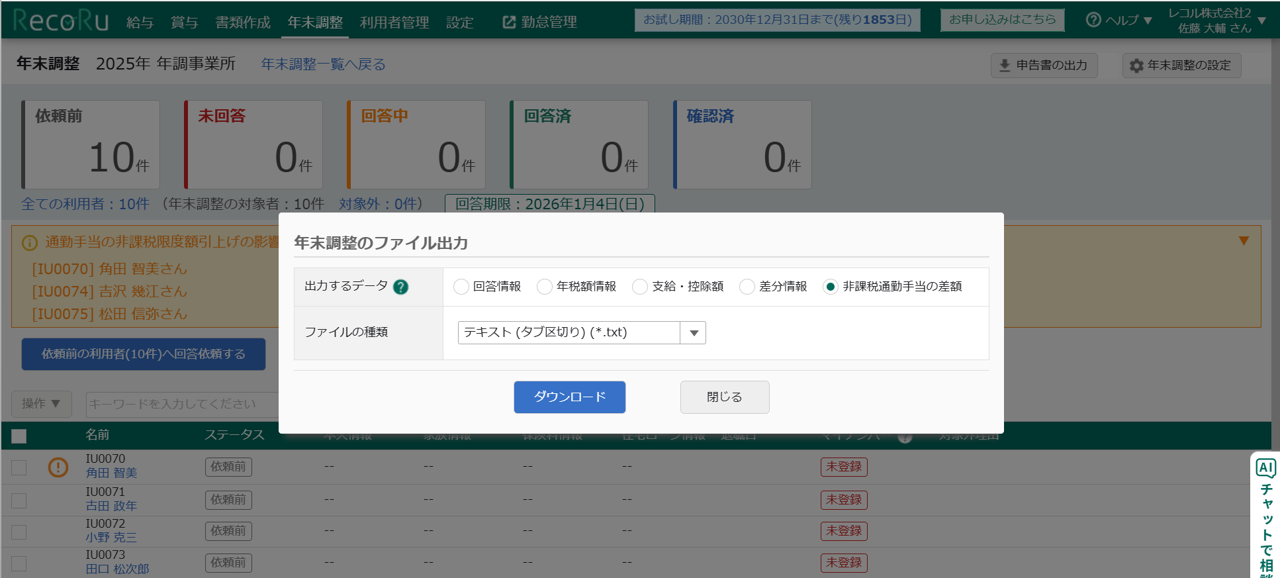Click the help icon beside 出力するデータ

[x=400, y=287]
